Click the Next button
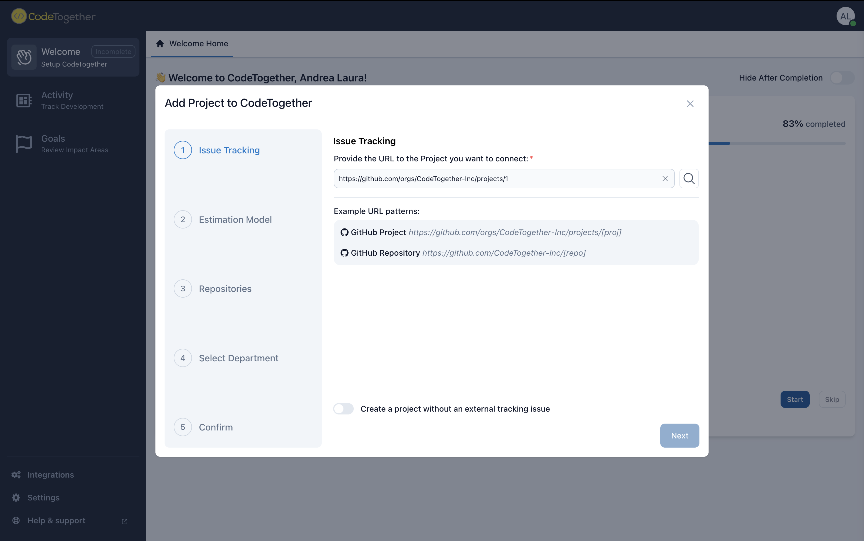The width and height of the screenshot is (864, 541). [x=679, y=435]
